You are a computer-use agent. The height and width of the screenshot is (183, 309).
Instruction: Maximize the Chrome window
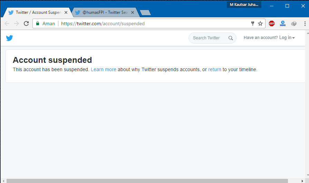tap(287, 6)
